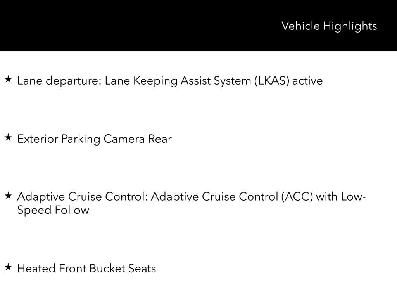The width and height of the screenshot is (397, 298).
Task: Click the "Speed Follow" wrapped text line
Action: point(53,210)
